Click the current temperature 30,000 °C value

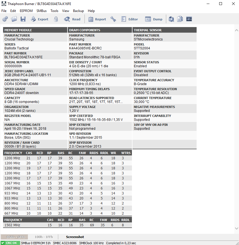point(141,102)
